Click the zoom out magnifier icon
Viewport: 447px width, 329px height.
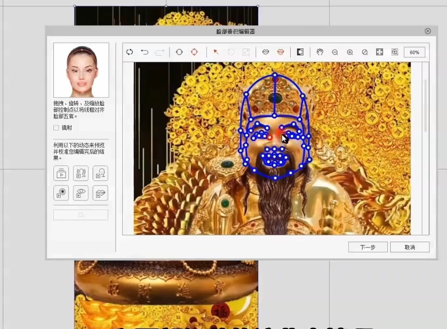coord(335,52)
